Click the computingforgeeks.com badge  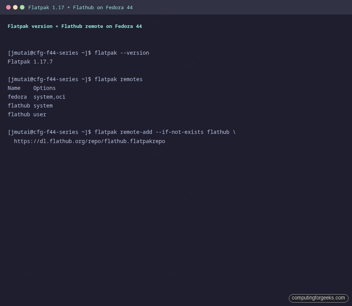(319, 298)
